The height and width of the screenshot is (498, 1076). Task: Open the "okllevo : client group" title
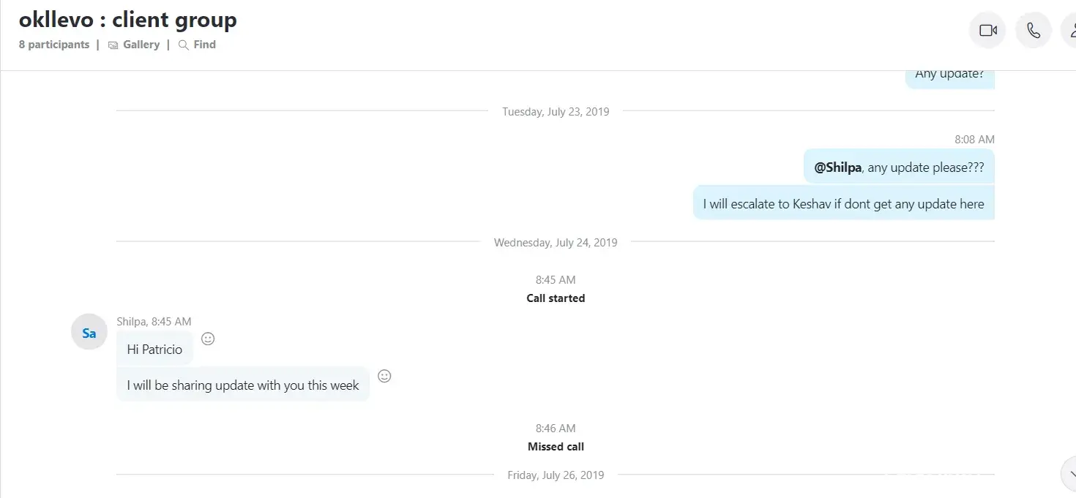click(128, 20)
